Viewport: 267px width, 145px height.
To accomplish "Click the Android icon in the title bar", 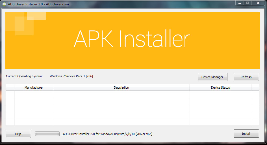I will coord(4,4).
